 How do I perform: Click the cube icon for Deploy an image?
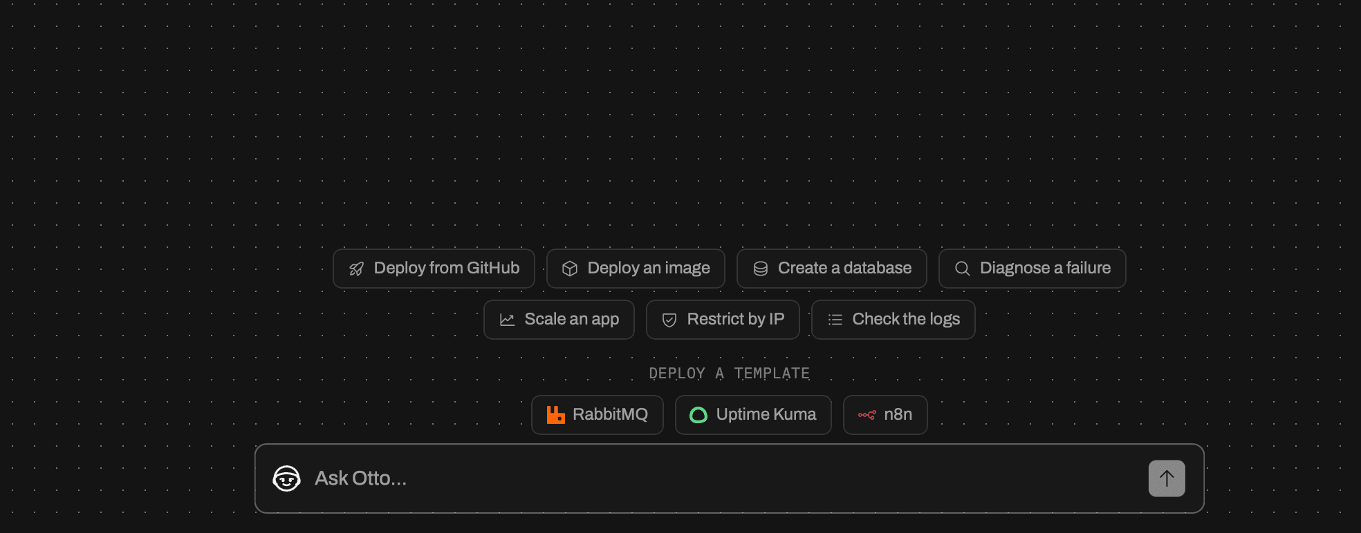tap(570, 269)
